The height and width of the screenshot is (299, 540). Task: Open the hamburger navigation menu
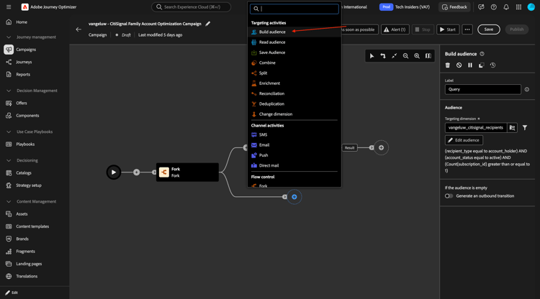[x=9, y=7]
